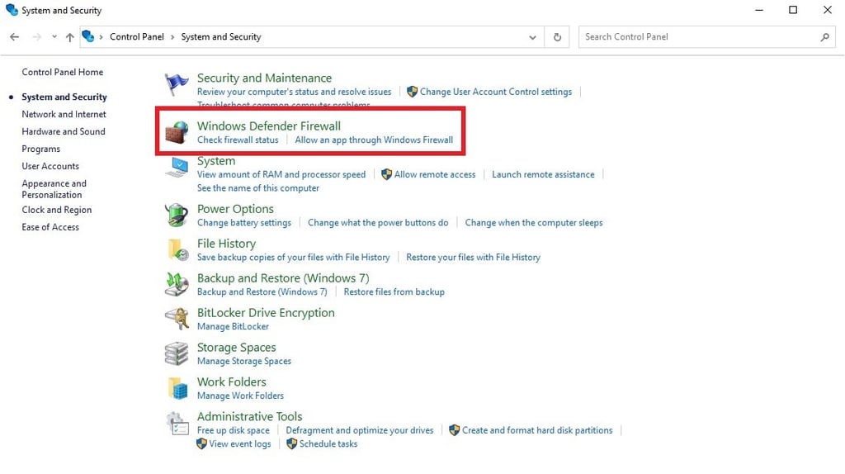Click Check firewall status

238,140
